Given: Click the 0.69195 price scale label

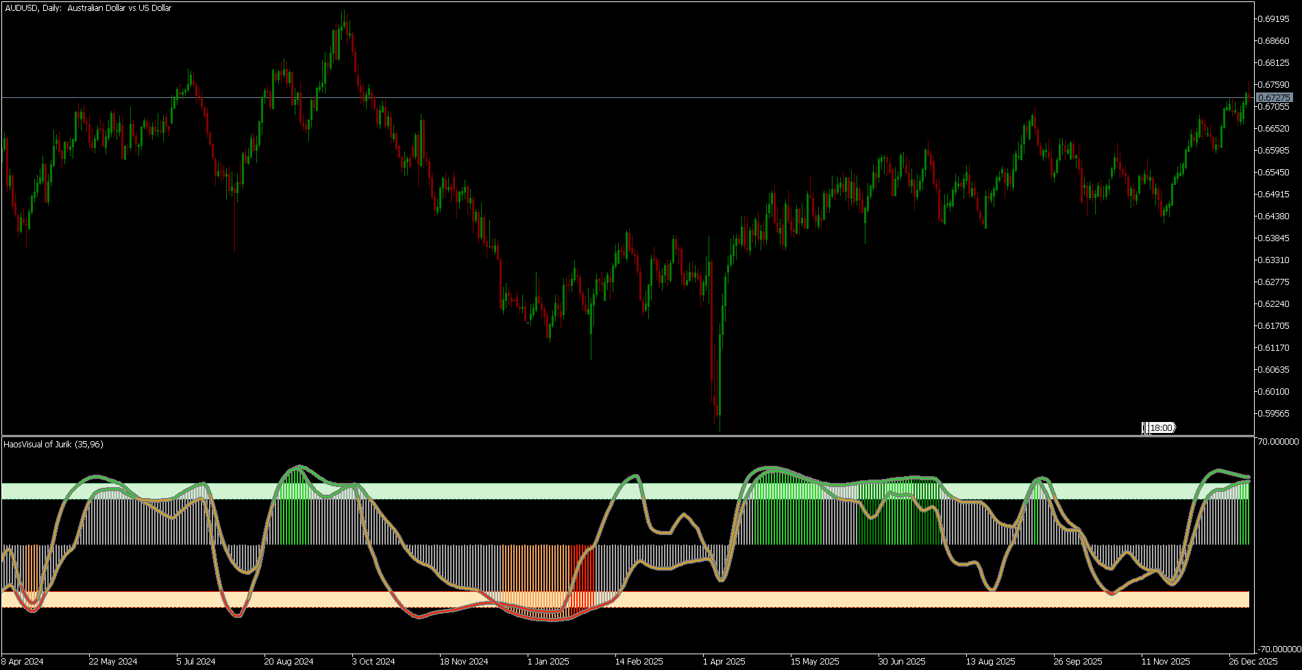Looking at the screenshot, I should click(1275, 18).
